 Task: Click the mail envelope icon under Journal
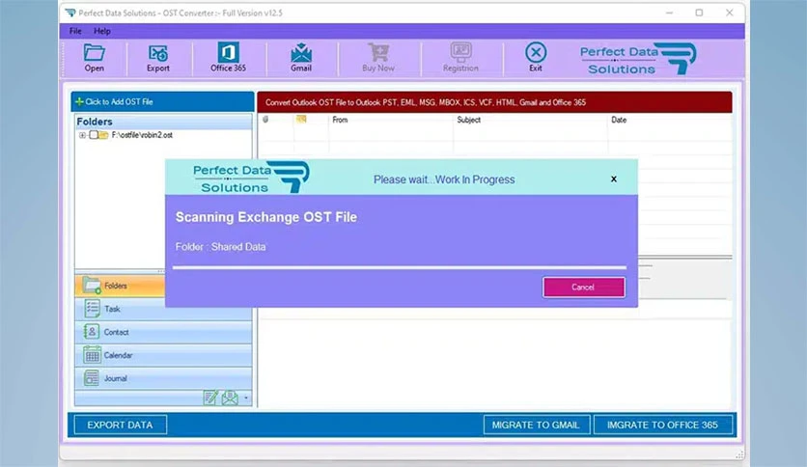(x=230, y=398)
